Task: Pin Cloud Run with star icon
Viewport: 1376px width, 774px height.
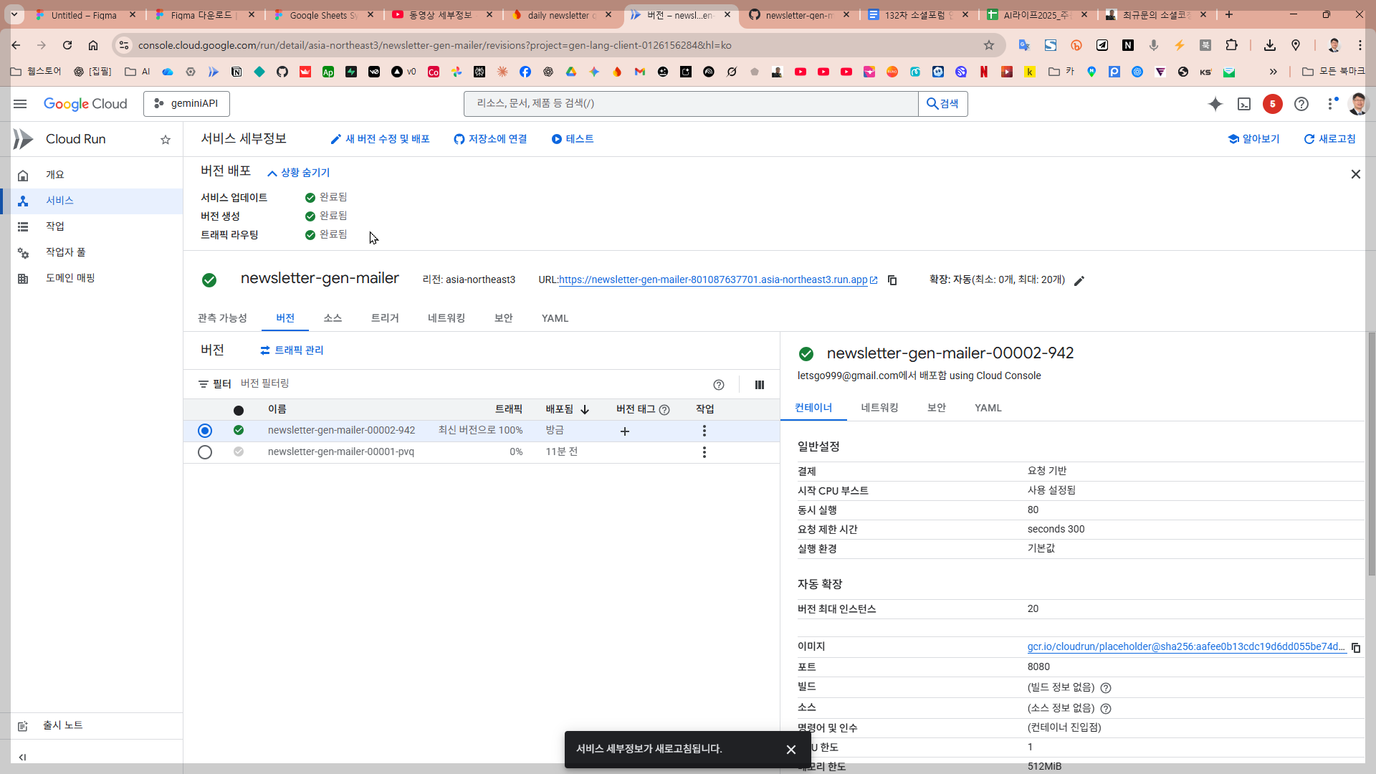Action: pyautogui.click(x=166, y=140)
